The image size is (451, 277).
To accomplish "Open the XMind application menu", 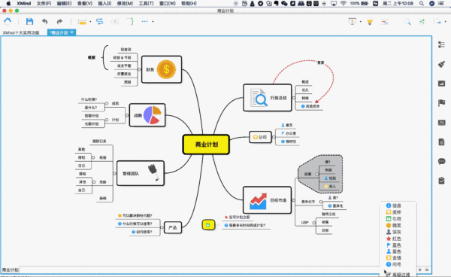I will click(23, 4).
